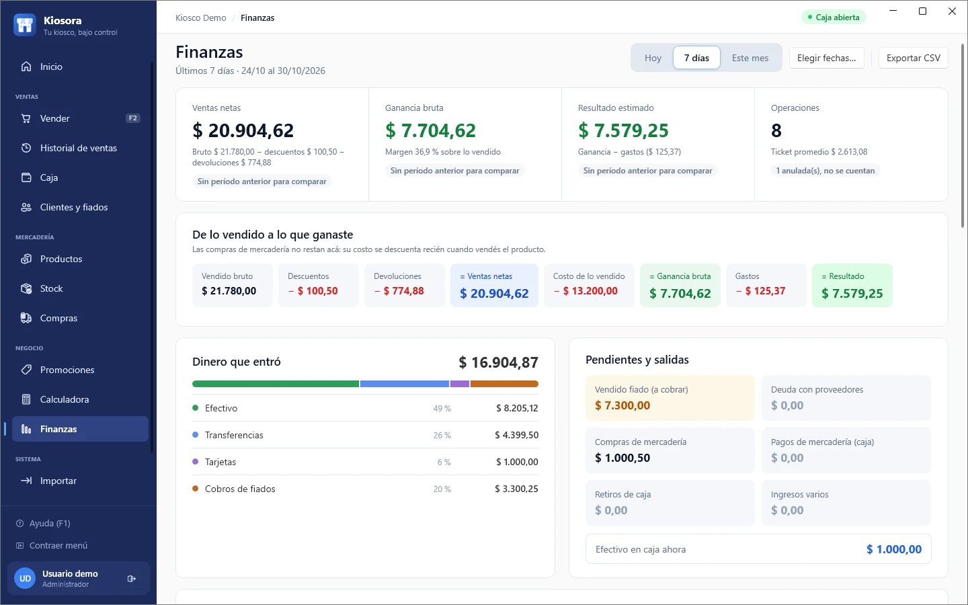Click the Calculadora icon
Image resolution: width=968 pixels, height=605 pixels.
pos(26,399)
